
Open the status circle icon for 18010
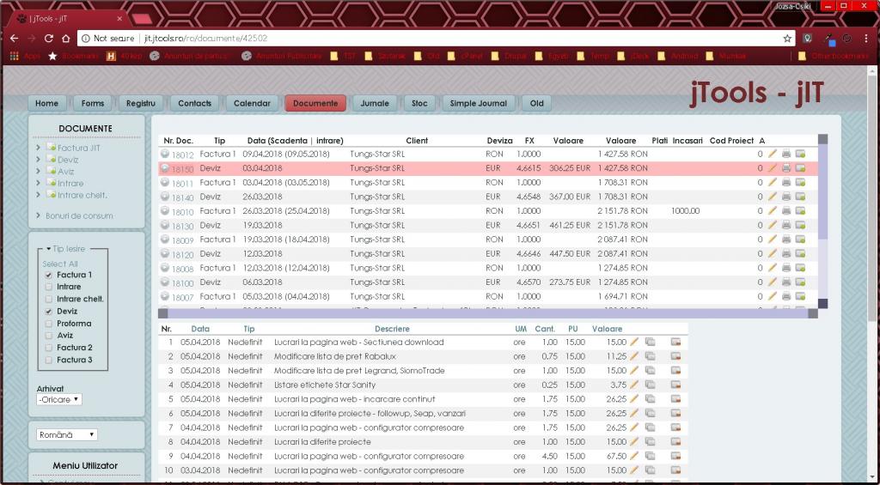tap(165, 211)
